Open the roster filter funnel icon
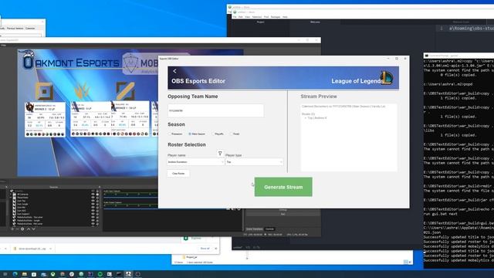The width and height of the screenshot is (494, 278). click(x=220, y=154)
